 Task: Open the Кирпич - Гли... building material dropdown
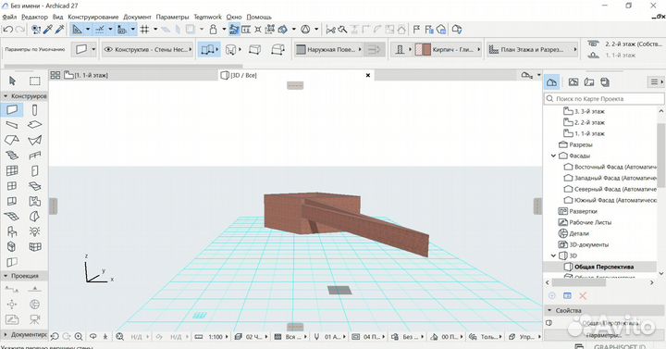pyautogui.click(x=448, y=50)
